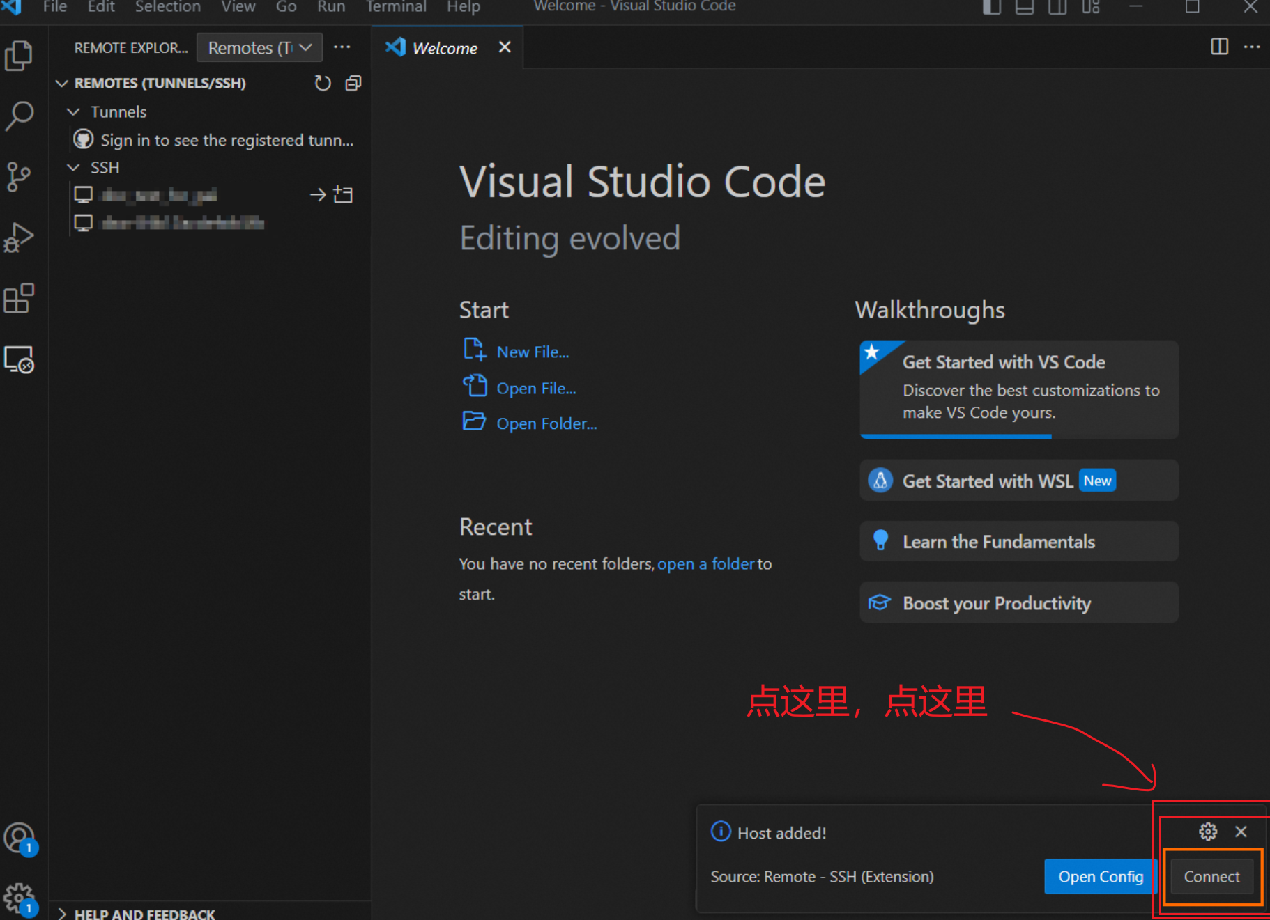
Task: Collapse the SSH tree node
Action: [x=73, y=167]
